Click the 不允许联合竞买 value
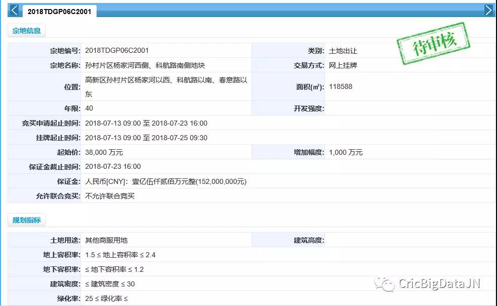 (110, 196)
